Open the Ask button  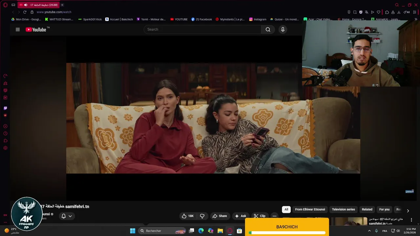pos(241,216)
